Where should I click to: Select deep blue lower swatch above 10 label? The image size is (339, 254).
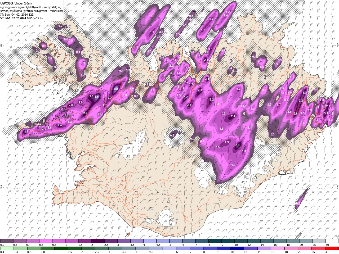pos(237,248)
